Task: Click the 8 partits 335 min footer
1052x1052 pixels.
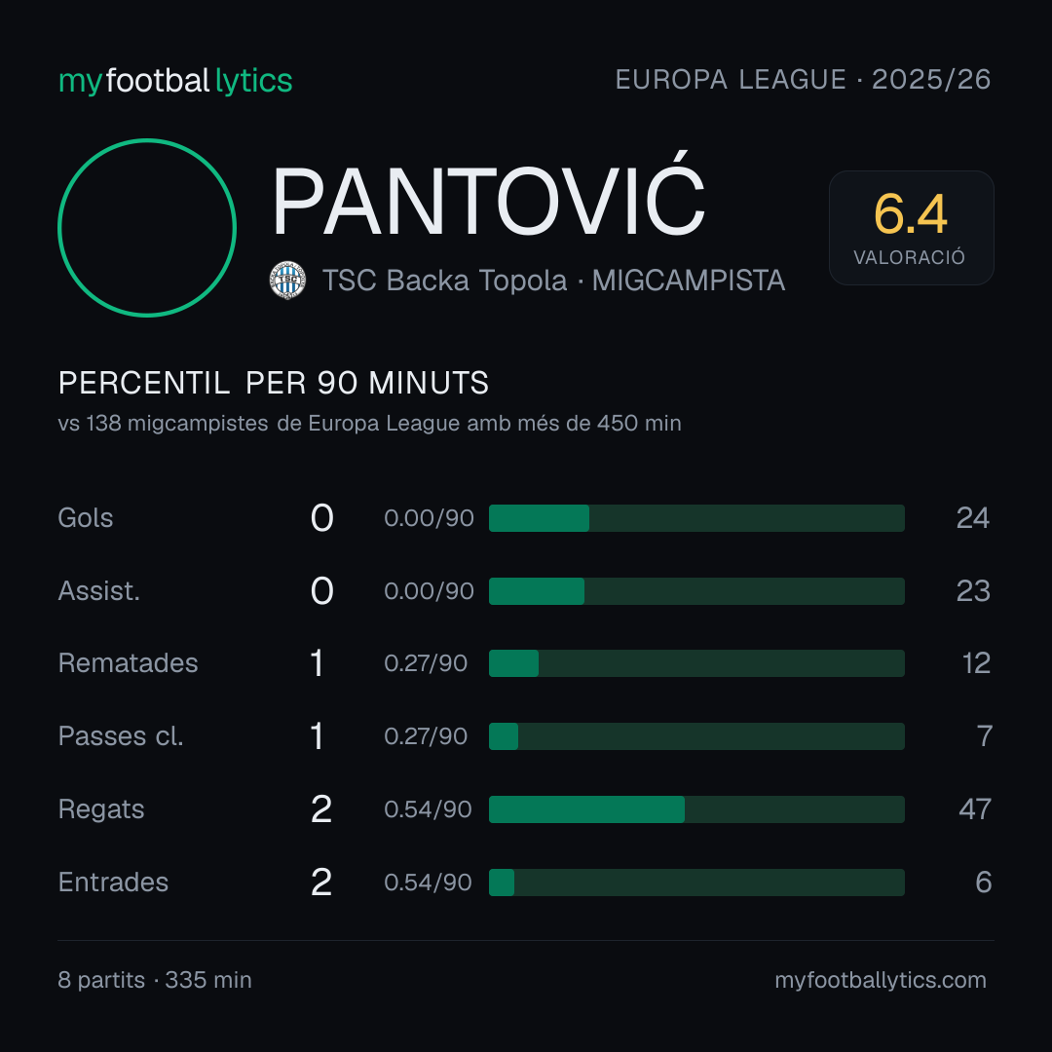Action: pyautogui.click(x=155, y=980)
